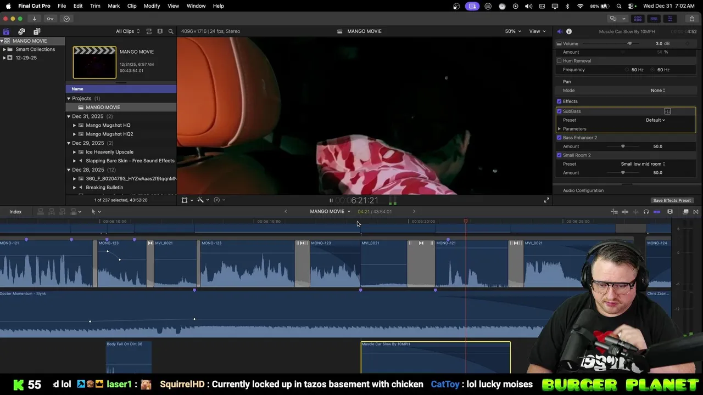
Task: Open the File menu
Action: 62,6
